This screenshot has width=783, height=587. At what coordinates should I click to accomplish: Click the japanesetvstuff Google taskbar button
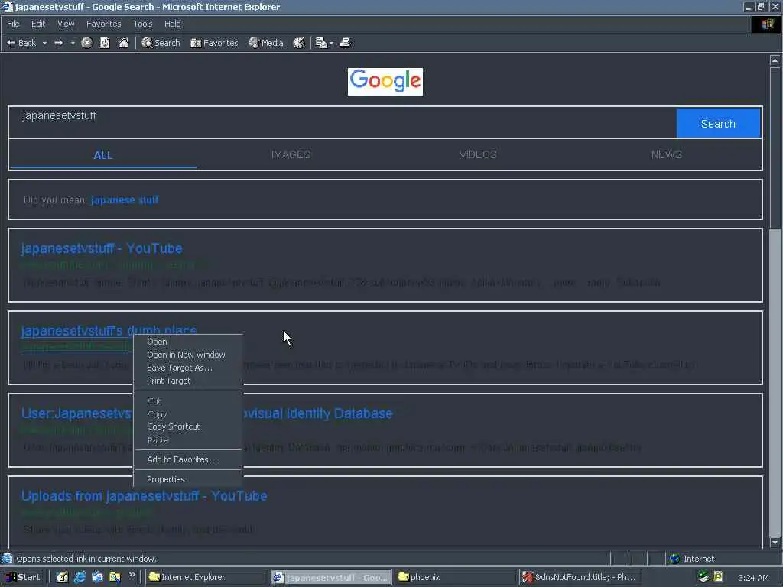tap(331, 577)
